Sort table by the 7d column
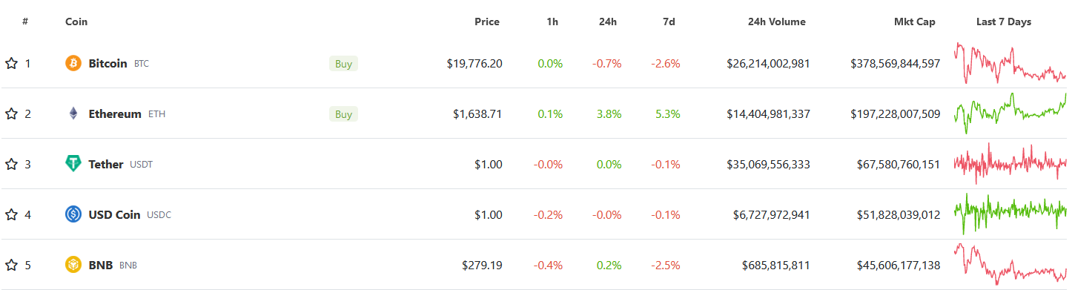 click(x=669, y=22)
